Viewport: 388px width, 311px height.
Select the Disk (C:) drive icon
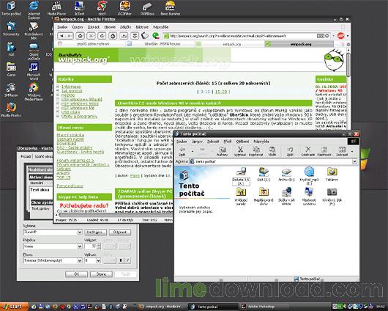point(264,175)
